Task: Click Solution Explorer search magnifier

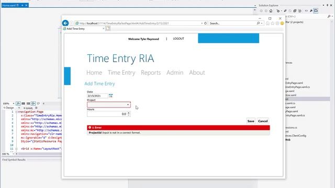Action: coord(329,16)
